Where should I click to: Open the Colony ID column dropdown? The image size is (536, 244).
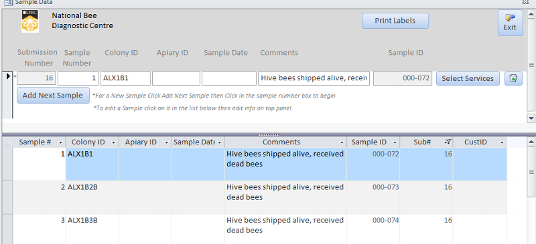pyautogui.click(x=113, y=142)
